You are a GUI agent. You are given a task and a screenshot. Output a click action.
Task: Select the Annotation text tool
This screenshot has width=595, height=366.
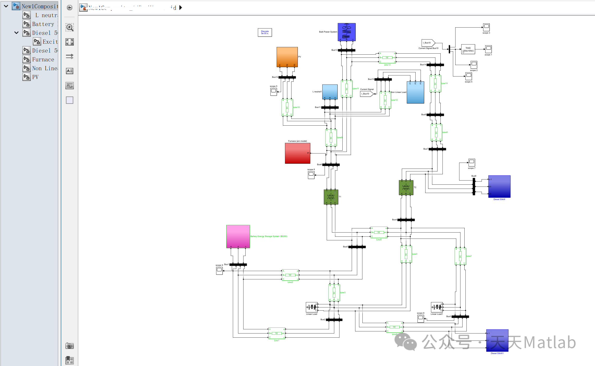point(69,71)
